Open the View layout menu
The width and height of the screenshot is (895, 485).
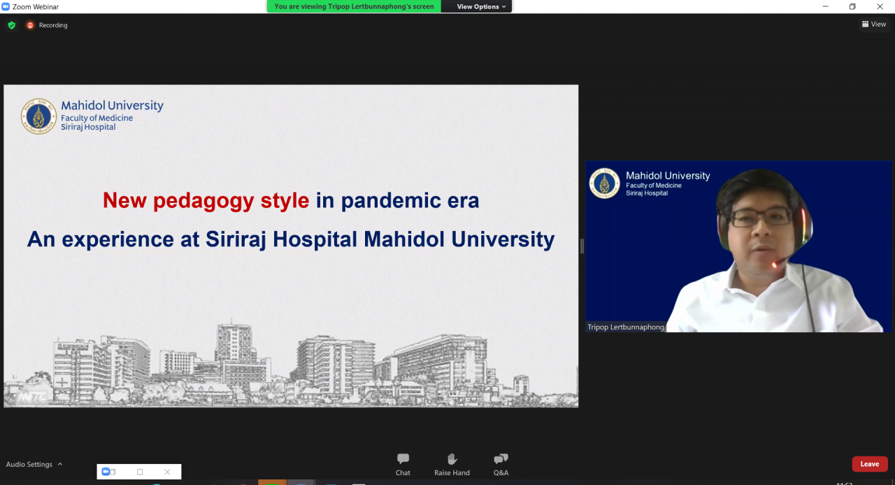tap(874, 24)
